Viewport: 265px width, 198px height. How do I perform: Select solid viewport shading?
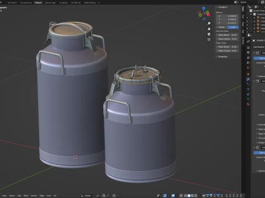(x=189, y=196)
